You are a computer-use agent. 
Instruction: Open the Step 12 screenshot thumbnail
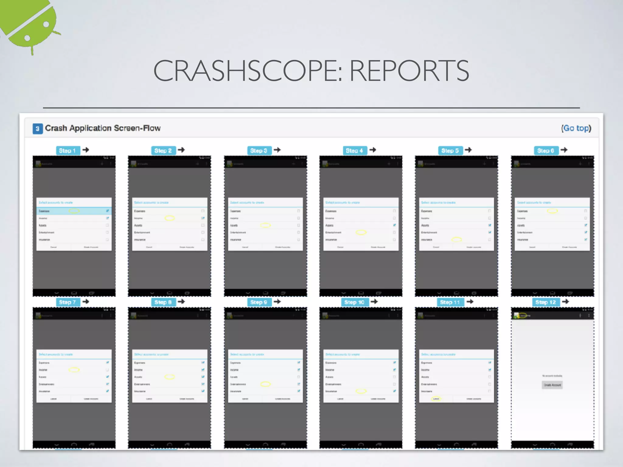pyautogui.click(x=552, y=378)
